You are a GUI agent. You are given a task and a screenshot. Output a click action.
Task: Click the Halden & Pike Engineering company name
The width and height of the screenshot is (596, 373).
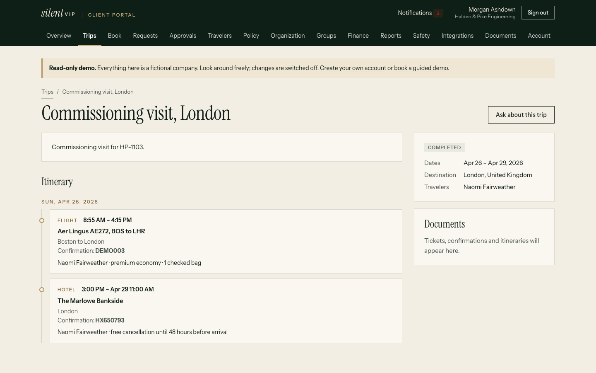(x=485, y=17)
